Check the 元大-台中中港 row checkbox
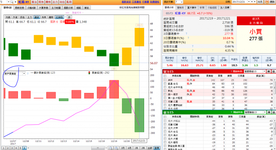This screenshot has width=276, height=150. click(x=165, y=87)
